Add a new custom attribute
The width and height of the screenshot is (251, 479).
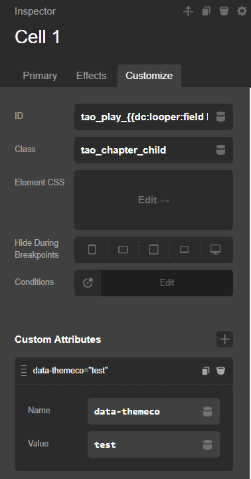pyautogui.click(x=224, y=339)
